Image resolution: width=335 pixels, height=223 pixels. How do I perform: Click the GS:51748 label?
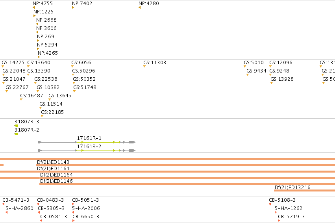point(85,87)
